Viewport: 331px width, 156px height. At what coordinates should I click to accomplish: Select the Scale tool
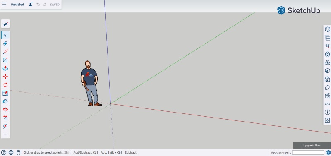5,93
